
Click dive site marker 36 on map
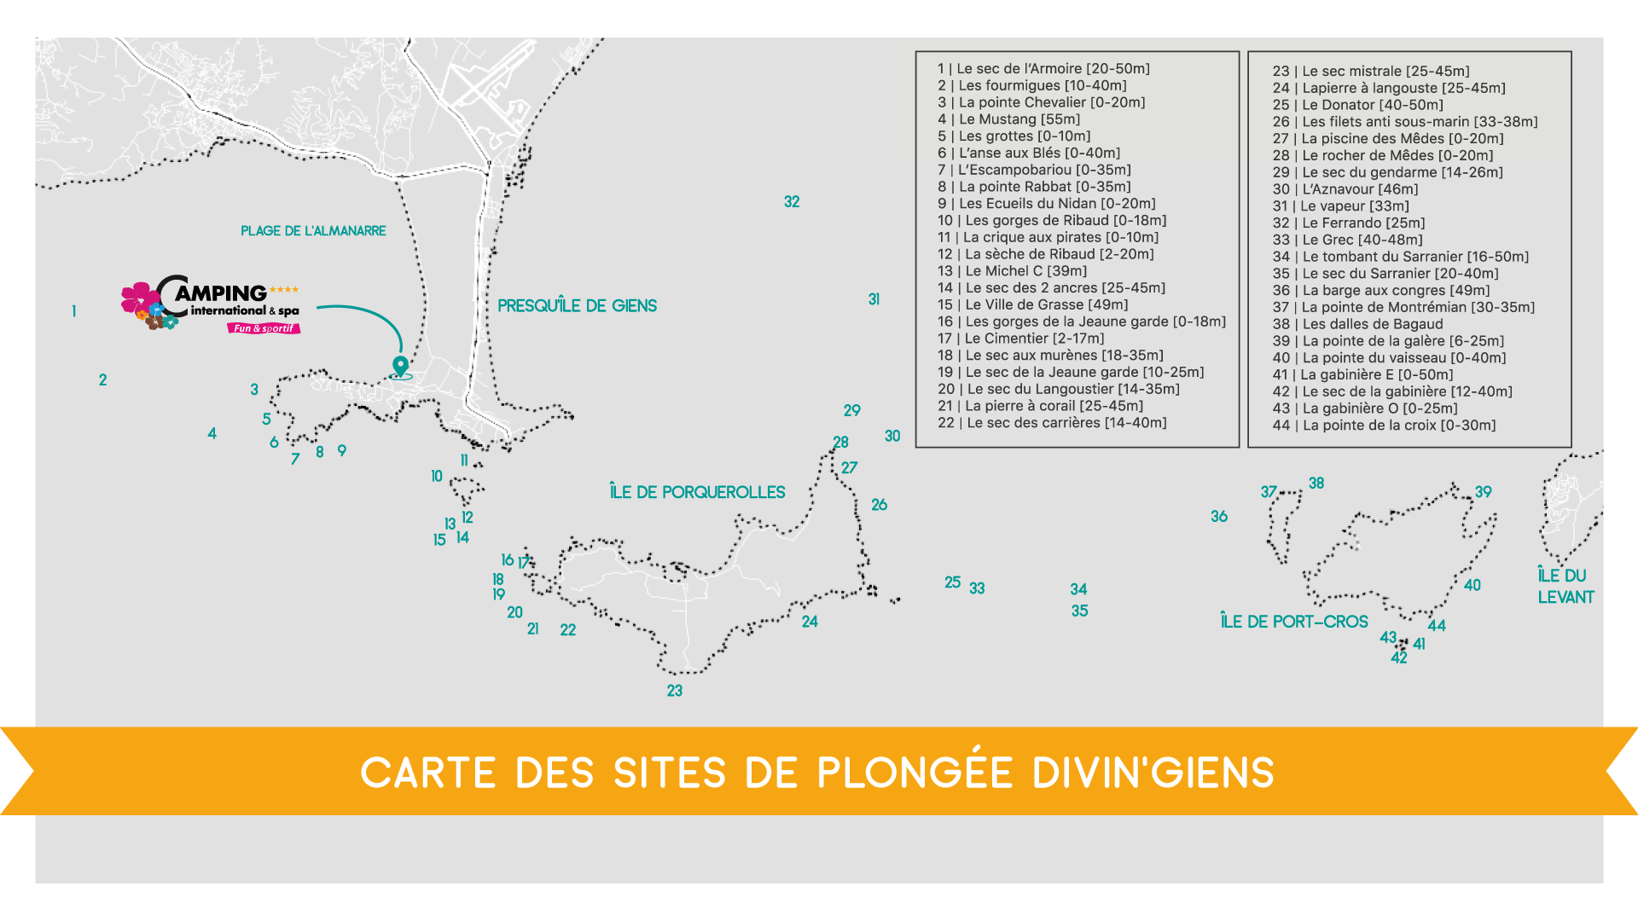(1218, 516)
